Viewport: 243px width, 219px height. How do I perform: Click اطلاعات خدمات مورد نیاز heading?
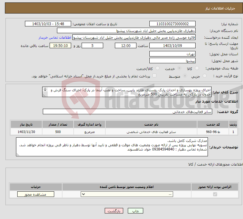217,101
